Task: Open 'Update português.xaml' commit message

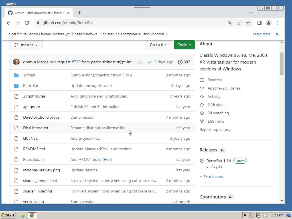Action: point(91,86)
